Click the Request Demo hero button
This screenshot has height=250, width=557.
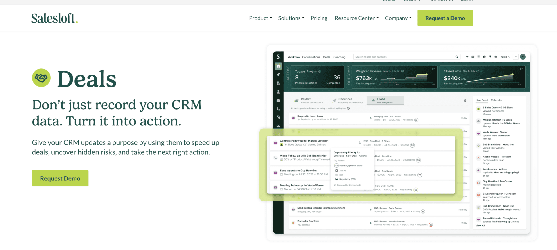[x=60, y=178]
